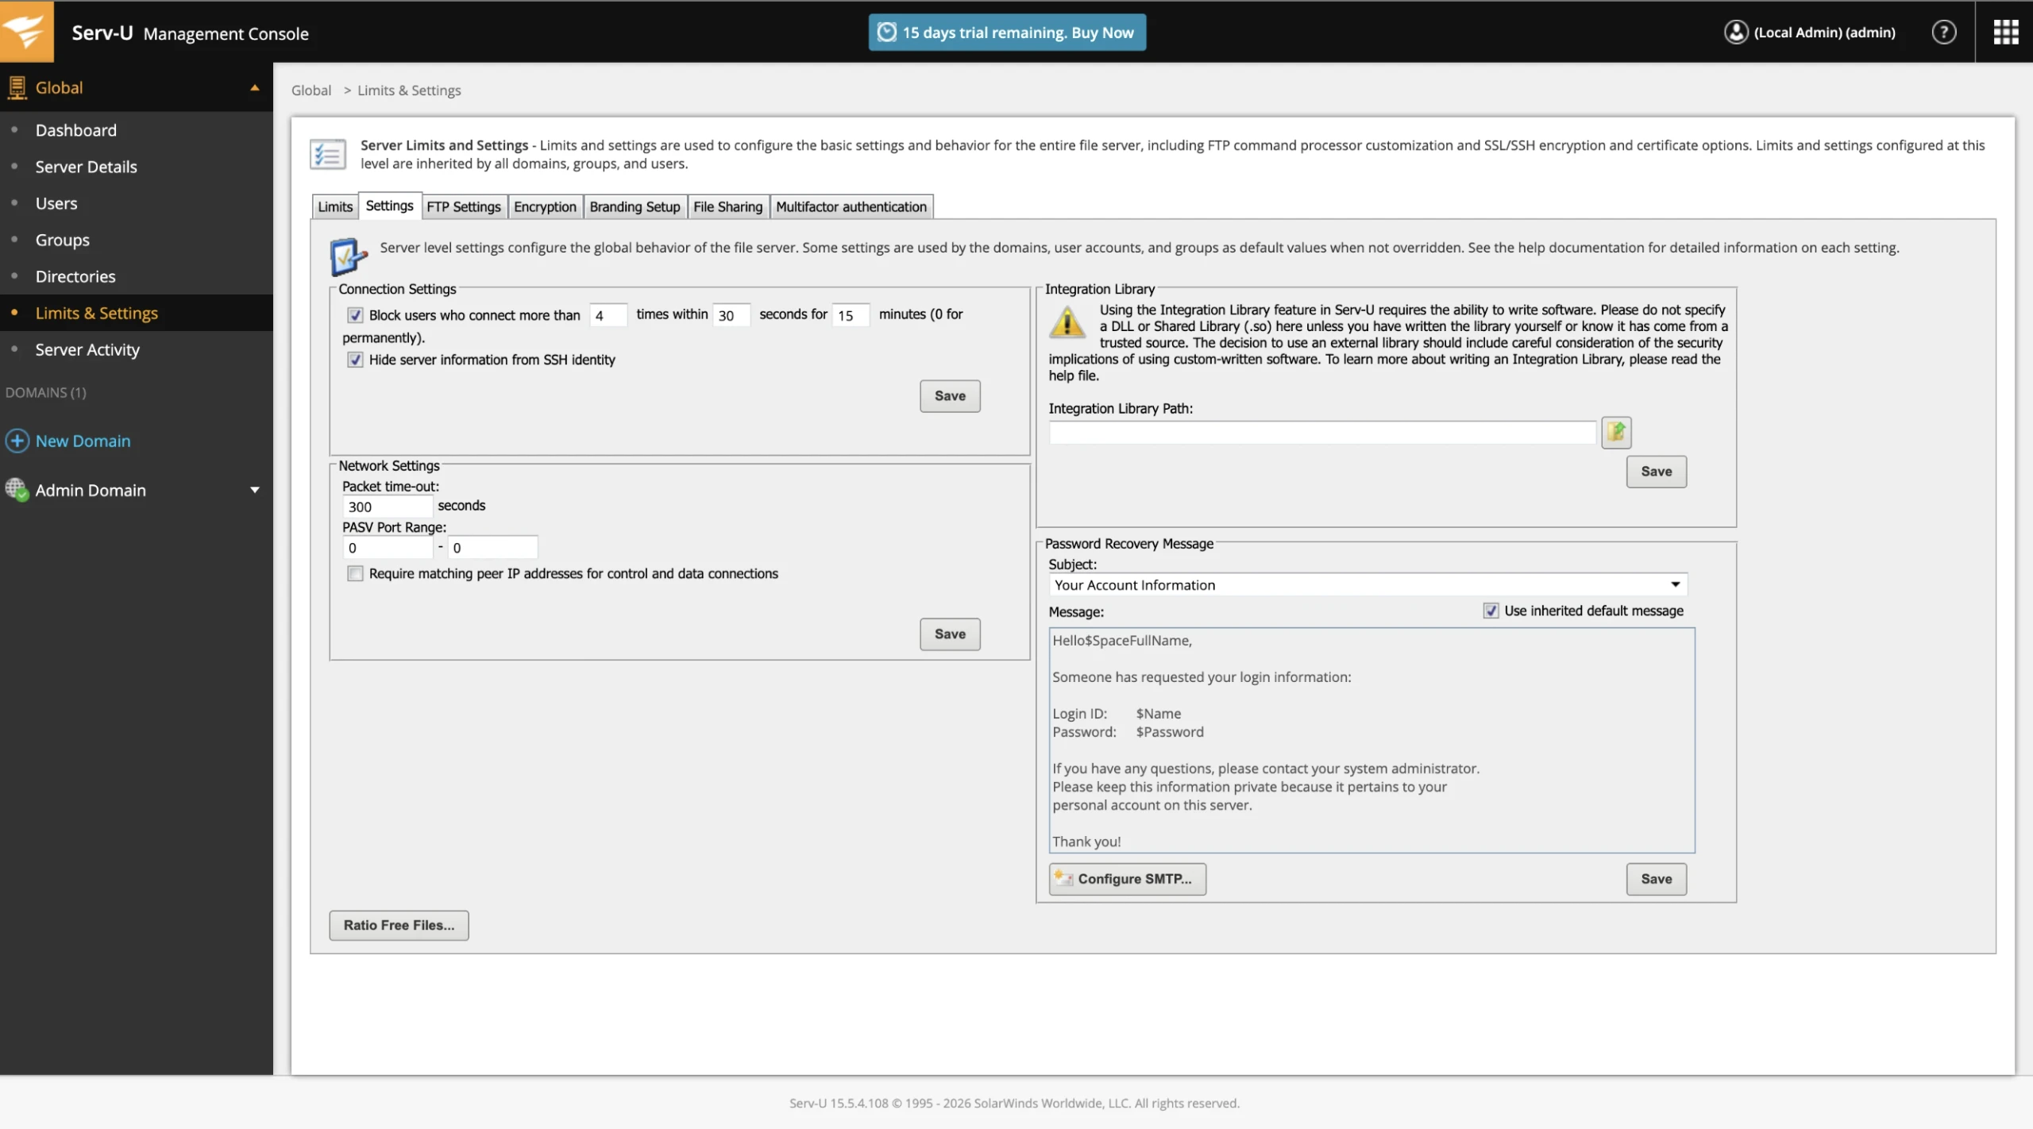Open the Subject dropdown Your Account Information
The height and width of the screenshot is (1129, 2033).
1368,584
